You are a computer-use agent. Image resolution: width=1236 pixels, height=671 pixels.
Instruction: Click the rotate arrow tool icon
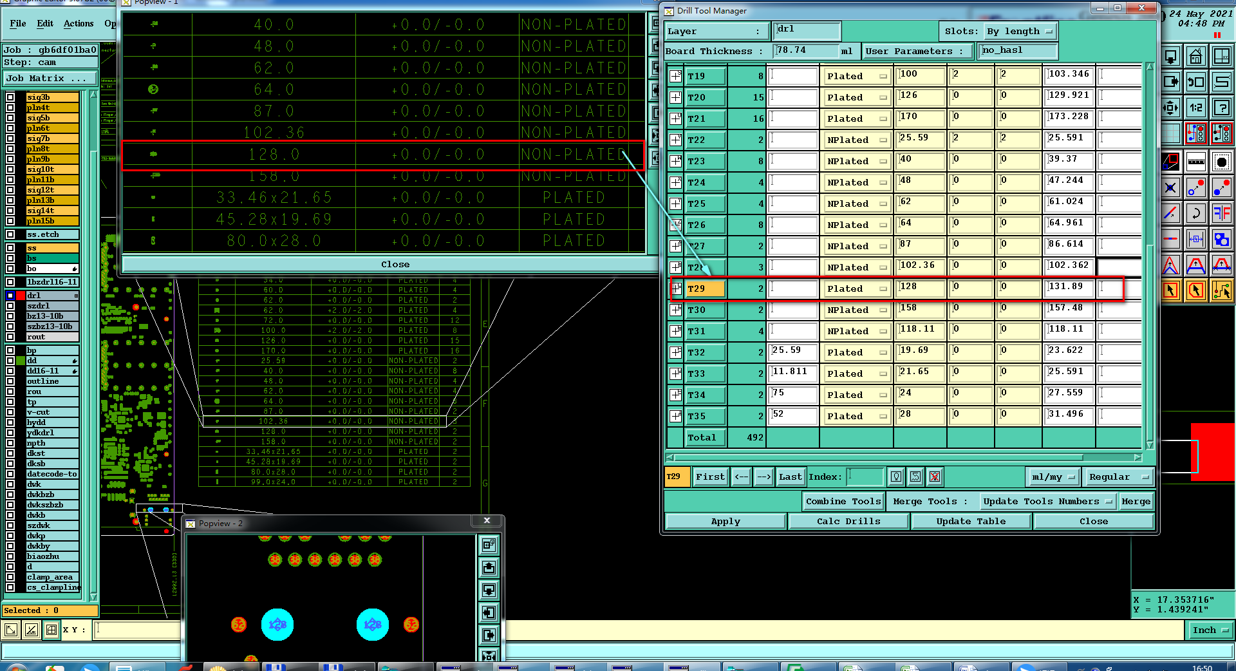pyautogui.click(x=1195, y=213)
